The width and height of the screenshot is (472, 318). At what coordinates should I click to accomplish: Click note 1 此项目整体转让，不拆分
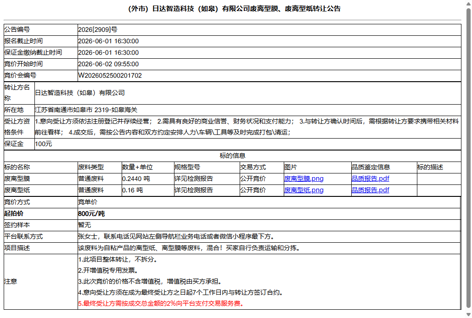point(118,259)
